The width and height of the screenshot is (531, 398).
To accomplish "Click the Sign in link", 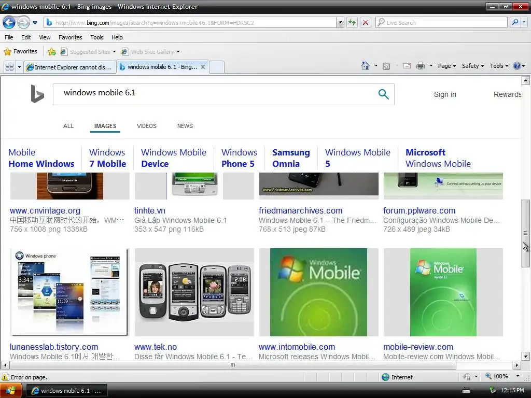I will pyautogui.click(x=445, y=94).
